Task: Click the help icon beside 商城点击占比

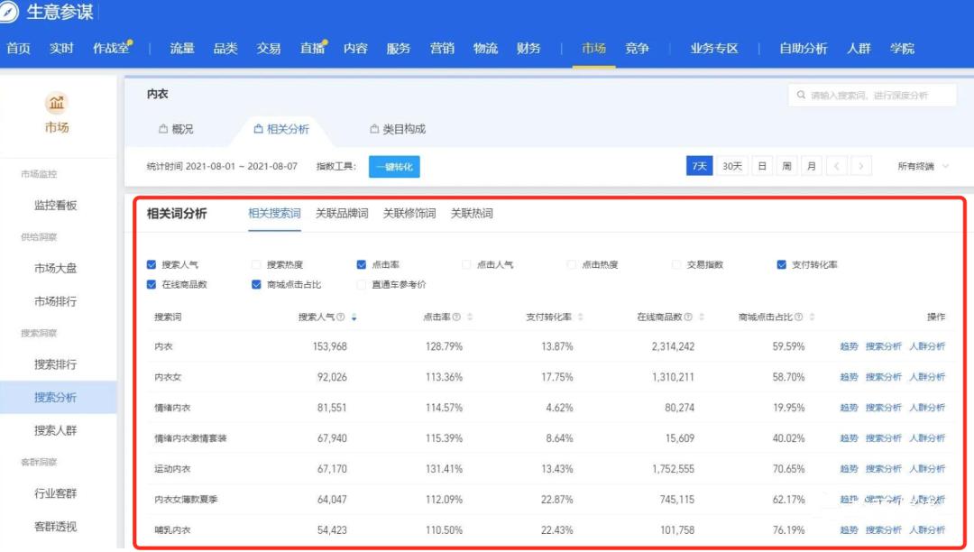Action: [799, 317]
